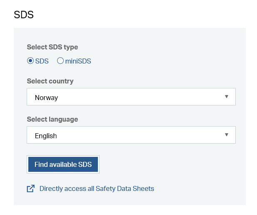Click the language dropdown arrow
Screen dimensions: 257x215
(227, 135)
